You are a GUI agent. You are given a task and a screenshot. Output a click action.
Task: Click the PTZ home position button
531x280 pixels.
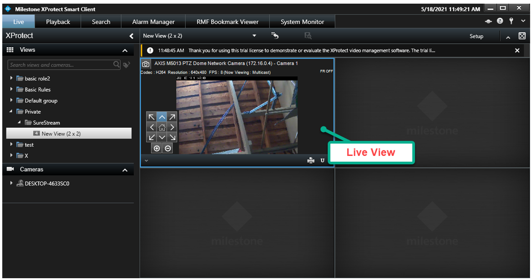[x=162, y=127]
